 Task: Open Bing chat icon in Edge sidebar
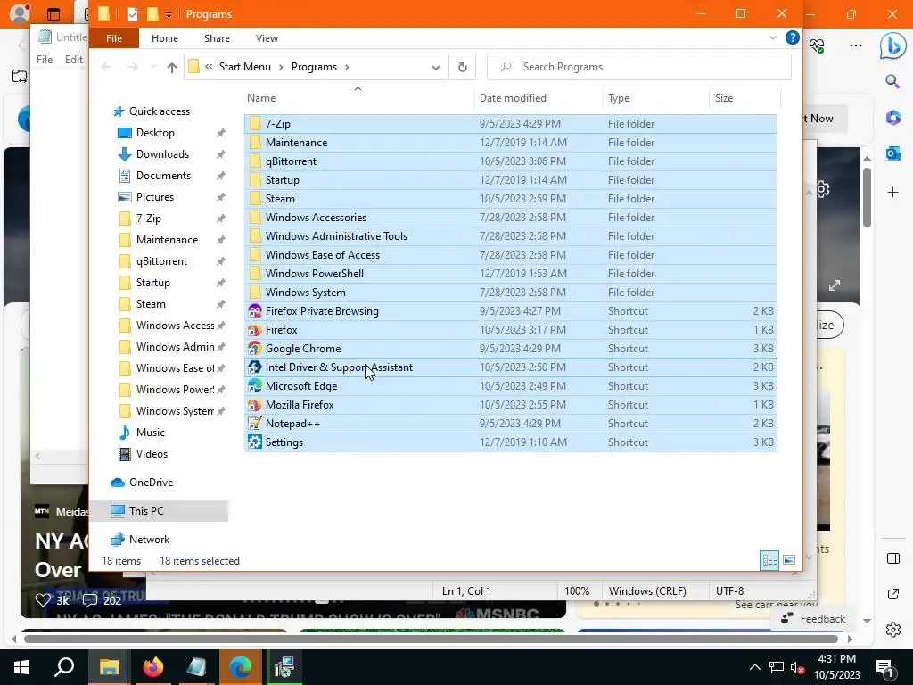[x=892, y=46]
